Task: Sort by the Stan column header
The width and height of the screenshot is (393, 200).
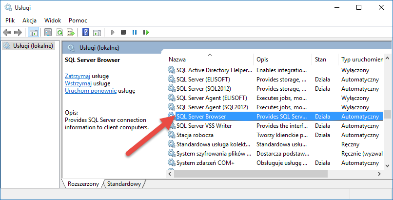Action: coord(321,59)
